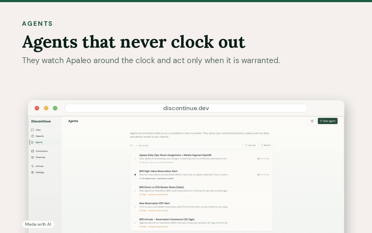Viewport: 372px width, 233px height.
Task: Select Agents in the sidebar
Action: [45, 142]
